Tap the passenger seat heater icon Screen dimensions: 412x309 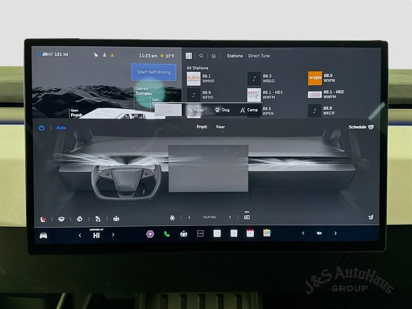(x=371, y=217)
